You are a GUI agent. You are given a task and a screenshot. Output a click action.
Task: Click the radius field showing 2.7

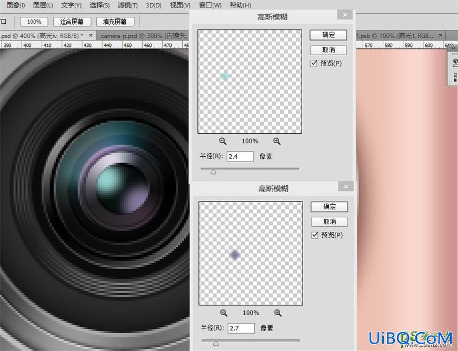(241, 328)
